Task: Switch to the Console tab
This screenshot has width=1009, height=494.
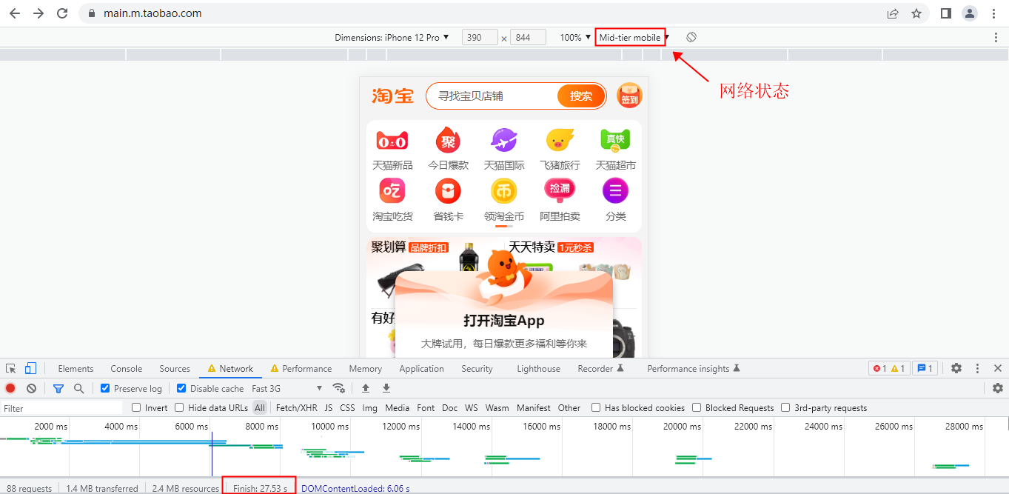Action: click(127, 368)
